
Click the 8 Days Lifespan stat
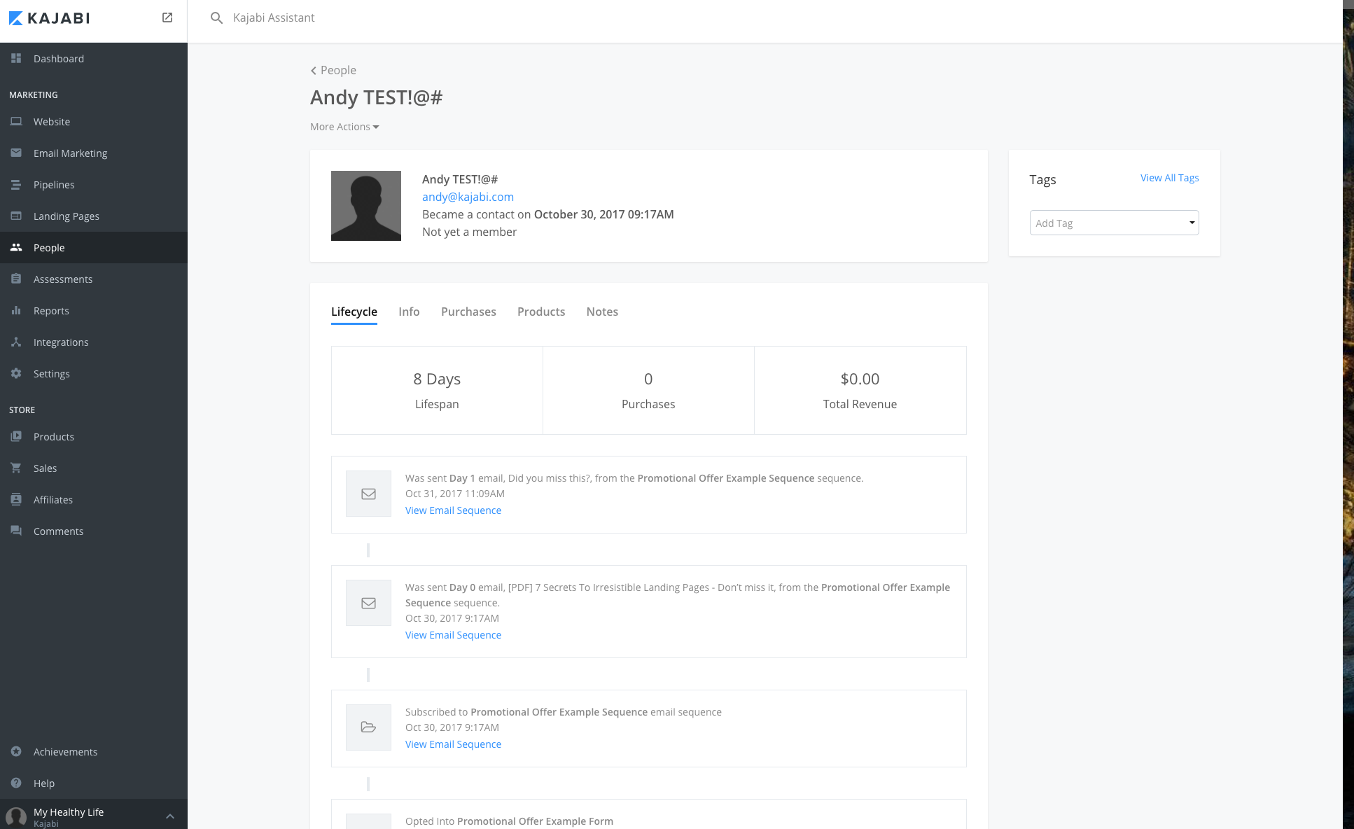pyautogui.click(x=437, y=390)
